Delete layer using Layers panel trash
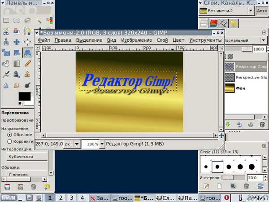 pos(262,124)
